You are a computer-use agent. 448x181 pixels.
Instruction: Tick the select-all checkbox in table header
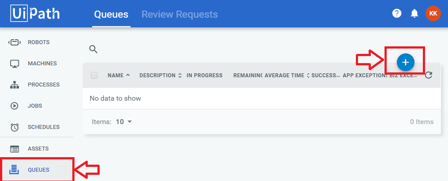pyautogui.click(x=94, y=75)
